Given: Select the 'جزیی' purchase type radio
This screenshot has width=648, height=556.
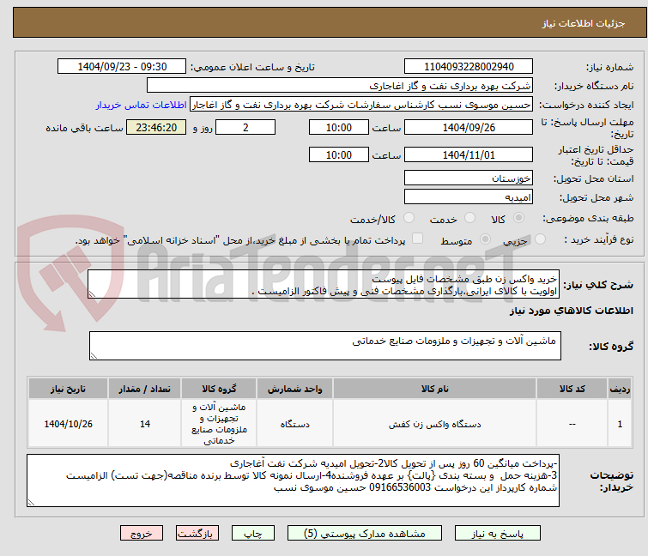Looking at the screenshot, I should tap(540, 239).
